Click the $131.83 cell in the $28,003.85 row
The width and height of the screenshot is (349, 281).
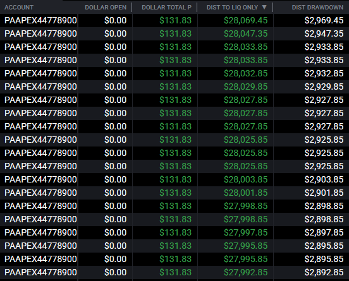pyautogui.click(x=175, y=179)
